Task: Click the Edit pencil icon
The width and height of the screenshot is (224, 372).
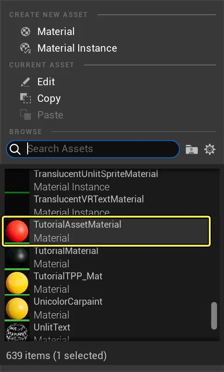Action: pos(25,82)
